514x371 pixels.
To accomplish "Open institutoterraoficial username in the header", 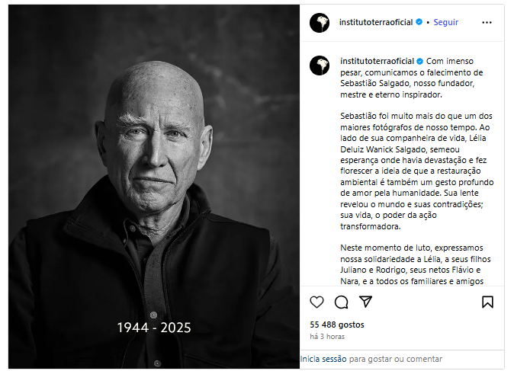I will (376, 22).
